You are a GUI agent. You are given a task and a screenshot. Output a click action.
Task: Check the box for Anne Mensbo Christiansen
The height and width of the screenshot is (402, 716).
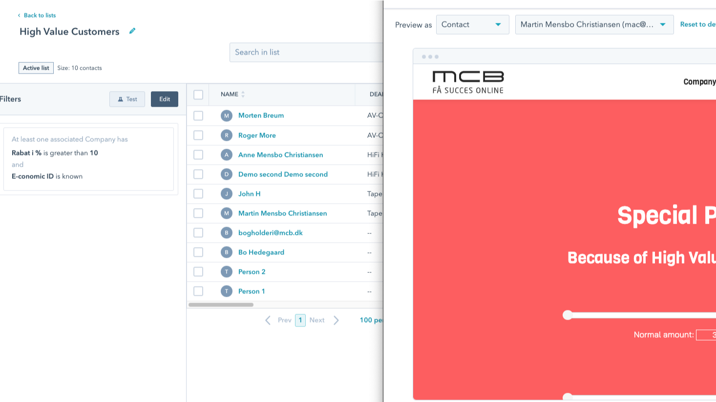[198, 155]
